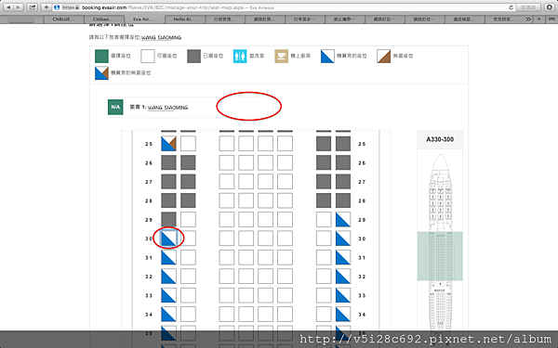558x348 pixels.
Task: Choose the blue wing seat at left of row 31
Action: click(168, 257)
